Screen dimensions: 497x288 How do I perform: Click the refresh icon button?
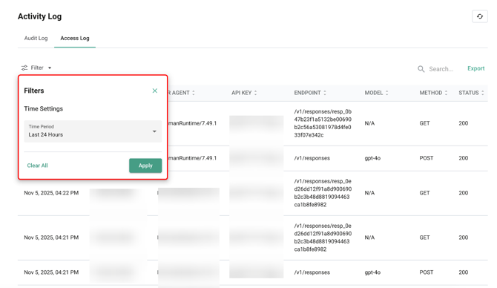[479, 16]
